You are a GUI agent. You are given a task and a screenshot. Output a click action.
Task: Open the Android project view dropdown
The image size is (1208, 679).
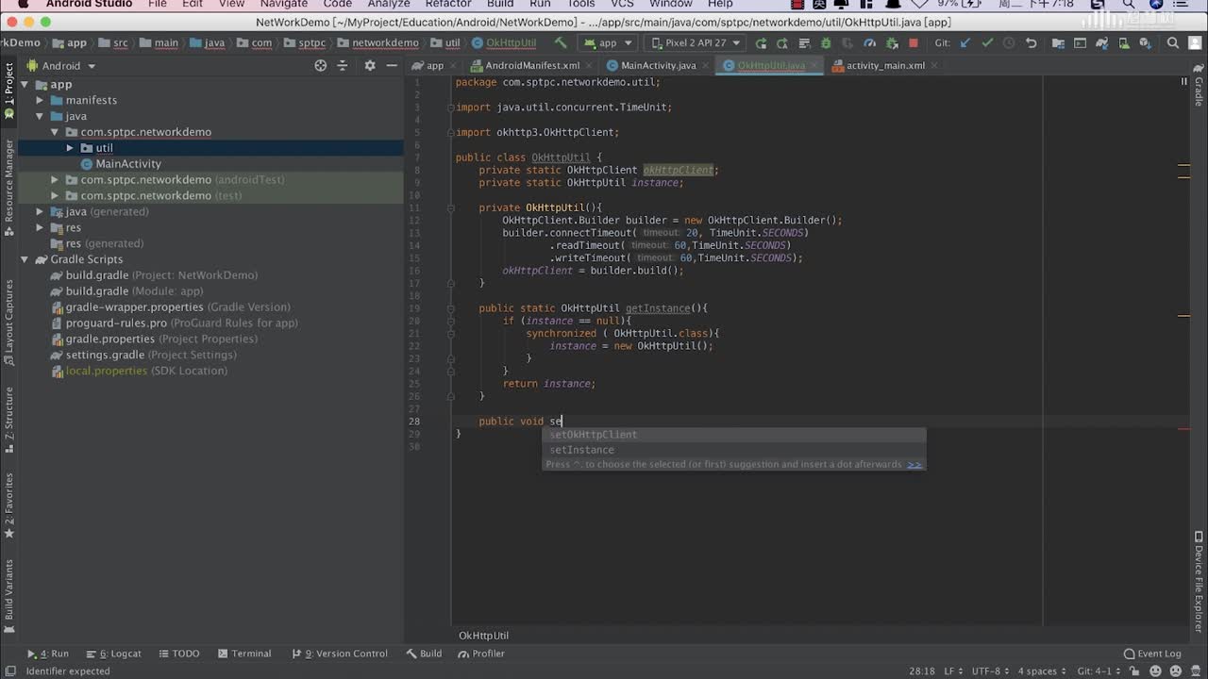(61, 66)
